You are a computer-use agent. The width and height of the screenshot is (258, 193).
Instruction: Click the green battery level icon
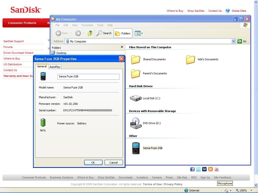(x=43, y=122)
